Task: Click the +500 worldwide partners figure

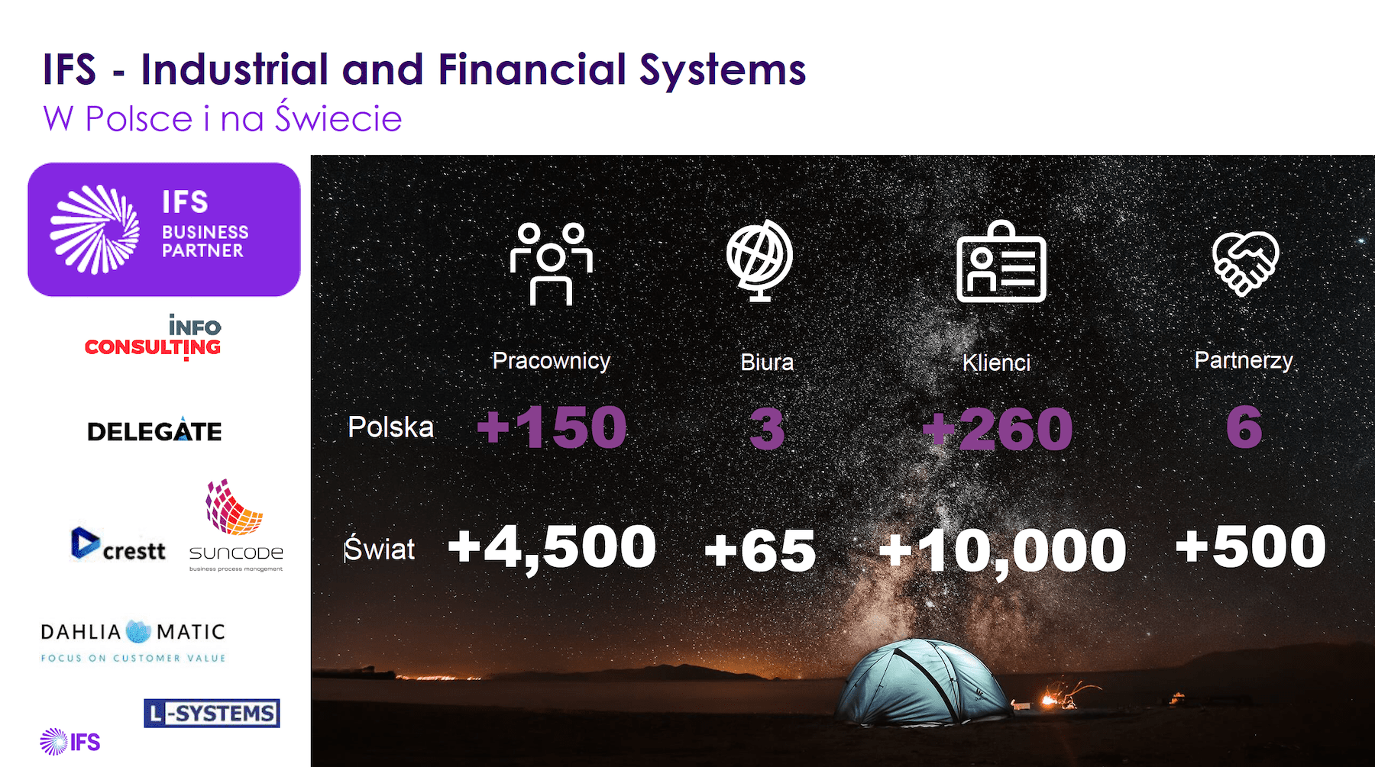Action: click(1250, 546)
